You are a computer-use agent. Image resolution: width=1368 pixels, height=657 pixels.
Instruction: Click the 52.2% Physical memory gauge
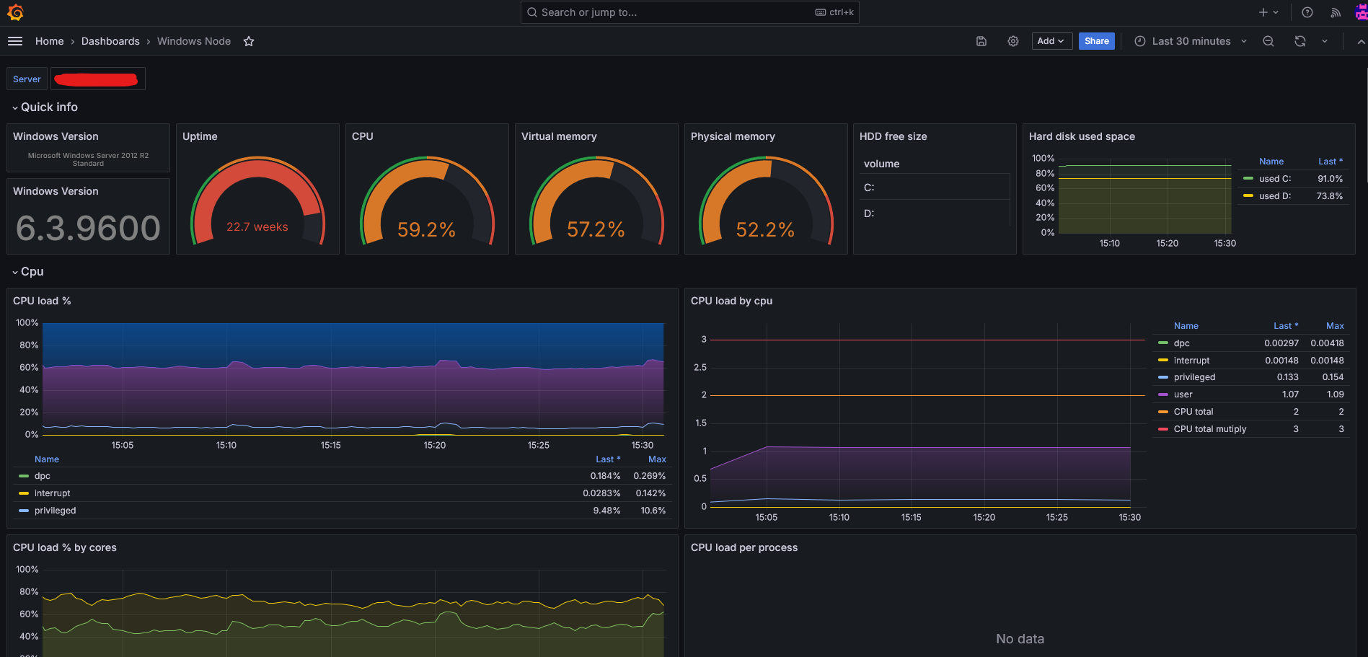tap(766, 202)
